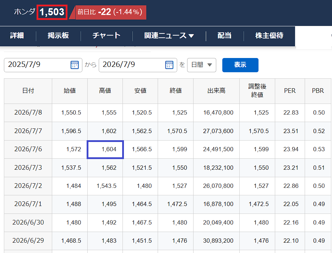Select the highlighted 1,604 high price cell
The image size is (332, 253).
[x=105, y=149]
